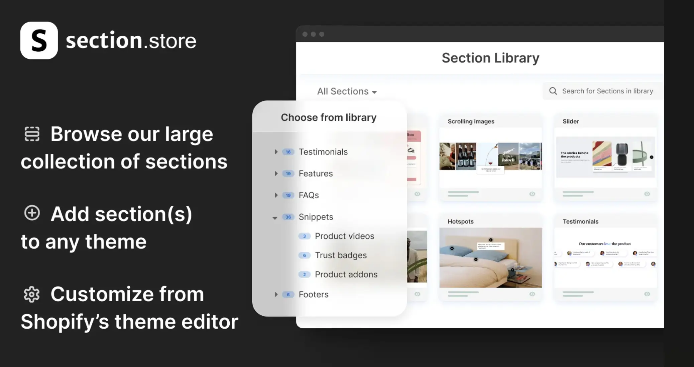Open the Footers category
Viewport: 694px width, 367px height.
pyautogui.click(x=313, y=294)
